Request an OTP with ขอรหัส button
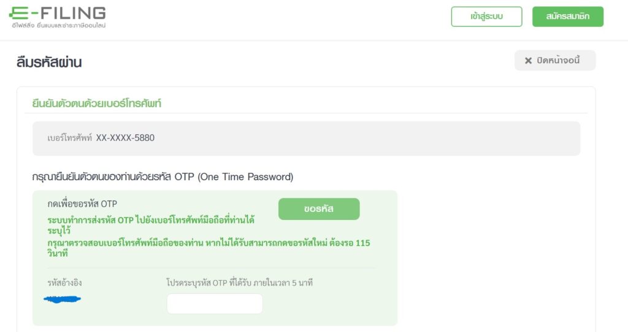Image resolution: width=628 pixels, height=332 pixels. pos(319,209)
